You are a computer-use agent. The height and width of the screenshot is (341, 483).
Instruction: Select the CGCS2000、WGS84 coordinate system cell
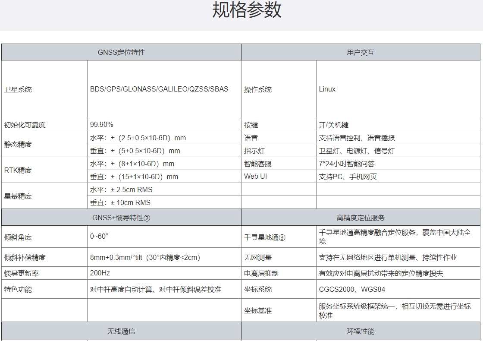pyautogui.click(x=352, y=289)
